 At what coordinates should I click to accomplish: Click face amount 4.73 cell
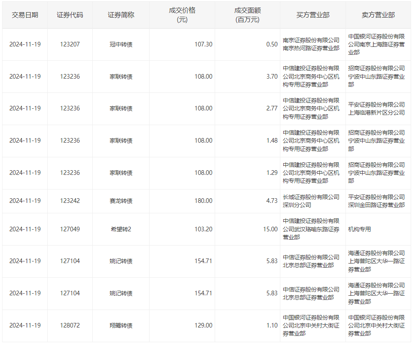pyautogui.click(x=272, y=201)
